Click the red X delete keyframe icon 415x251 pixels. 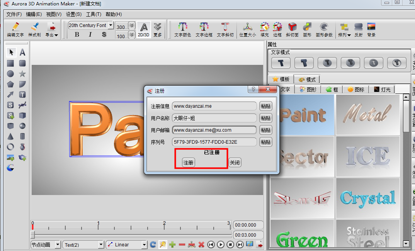(x=201, y=245)
